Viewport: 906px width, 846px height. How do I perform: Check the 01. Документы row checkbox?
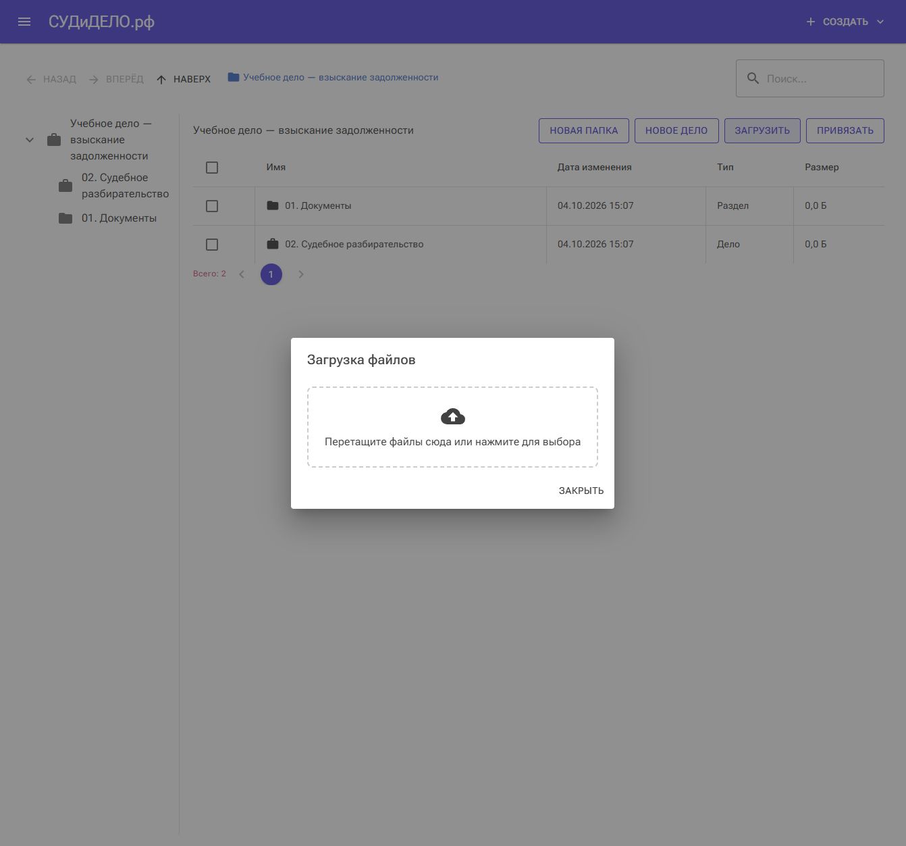coord(212,206)
